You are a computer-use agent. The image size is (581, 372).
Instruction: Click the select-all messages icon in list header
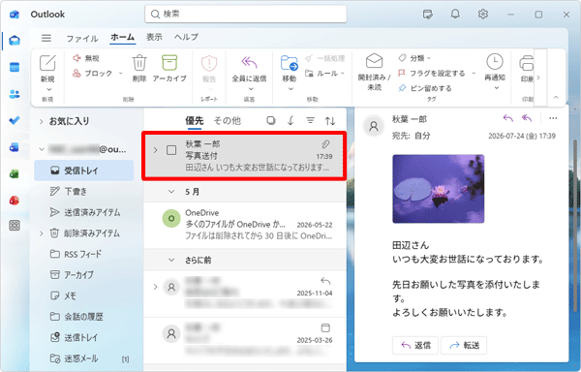coord(271,120)
